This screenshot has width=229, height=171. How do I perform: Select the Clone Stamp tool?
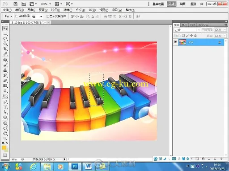(5, 70)
